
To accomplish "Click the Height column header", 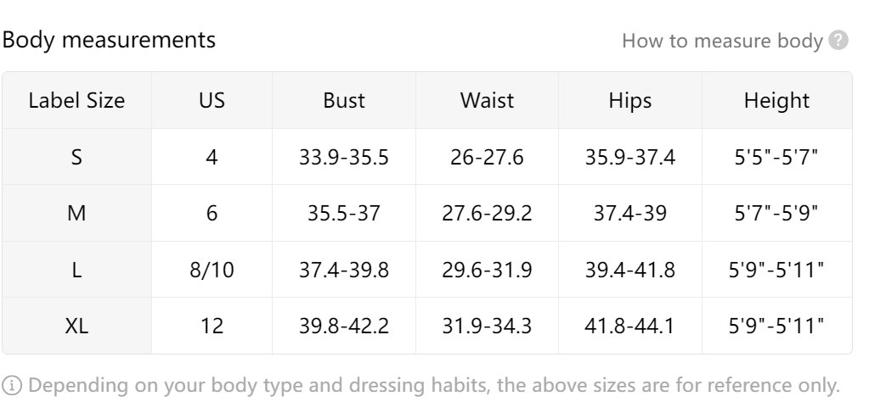I will point(776,101).
